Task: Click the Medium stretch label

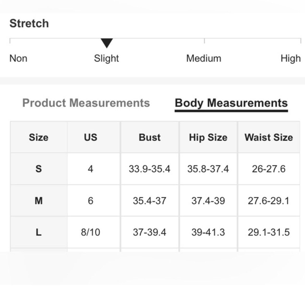Action: pos(204,58)
